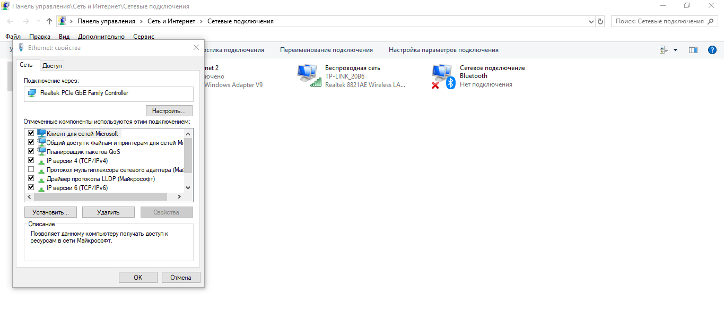The image size is (724, 318).
Task: Click the address bar location icon
Action: [x=62, y=21]
